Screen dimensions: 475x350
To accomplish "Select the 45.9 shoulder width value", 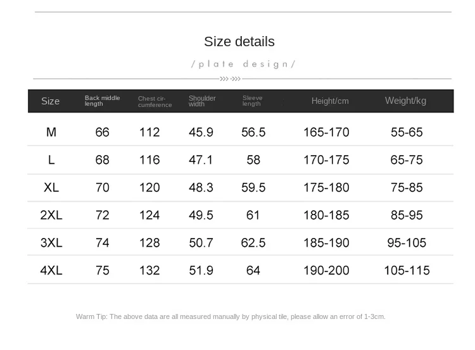I will [201, 132].
